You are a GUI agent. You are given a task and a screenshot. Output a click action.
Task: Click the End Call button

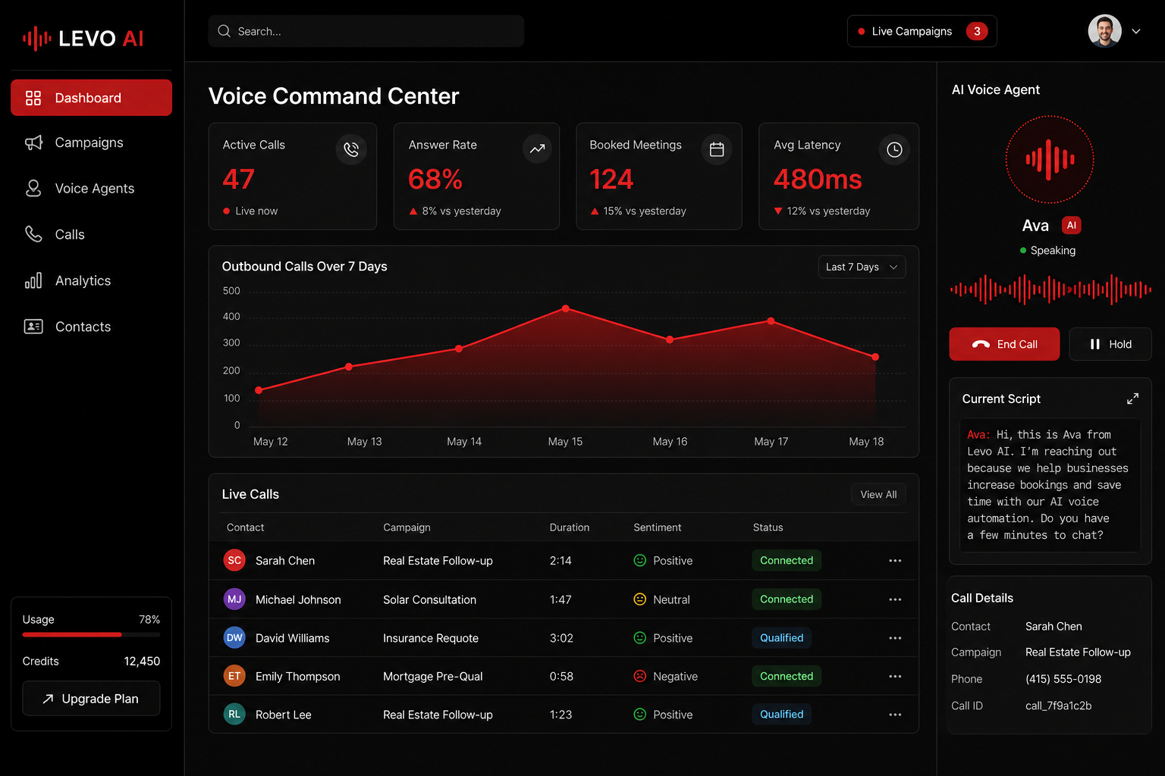(x=1004, y=344)
